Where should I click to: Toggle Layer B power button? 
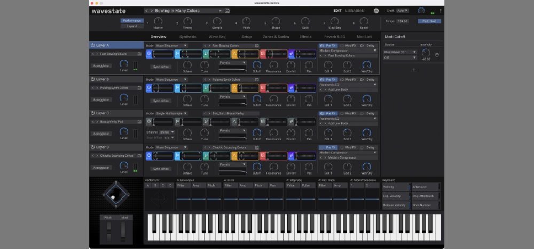93,79
